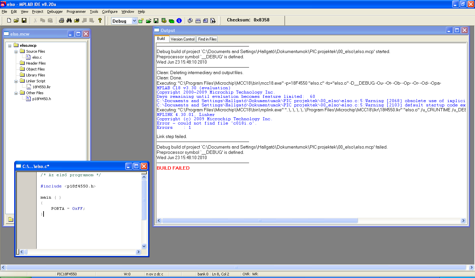Click the Build All toolbar icon
475x278 pixels.
198,21
